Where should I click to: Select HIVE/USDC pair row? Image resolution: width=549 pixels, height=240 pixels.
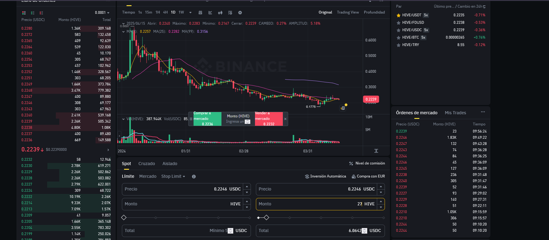click(x=440, y=30)
